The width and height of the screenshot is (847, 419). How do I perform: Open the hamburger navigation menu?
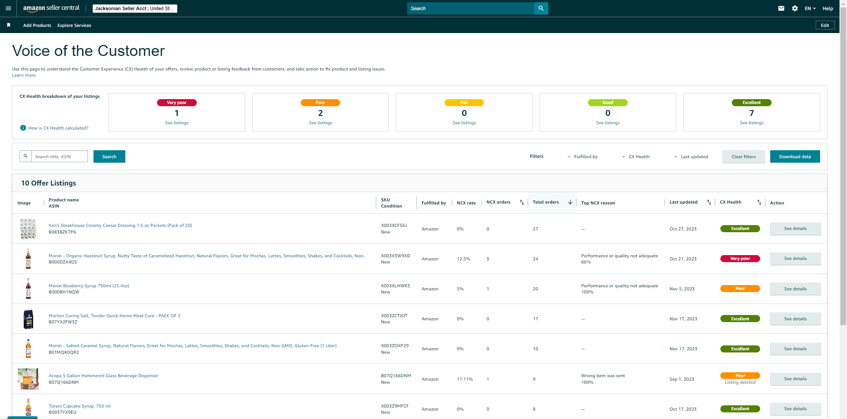(x=8, y=8)
